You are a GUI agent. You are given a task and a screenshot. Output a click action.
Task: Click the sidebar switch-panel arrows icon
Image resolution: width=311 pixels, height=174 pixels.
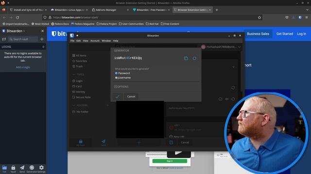[x=4, y=39]
